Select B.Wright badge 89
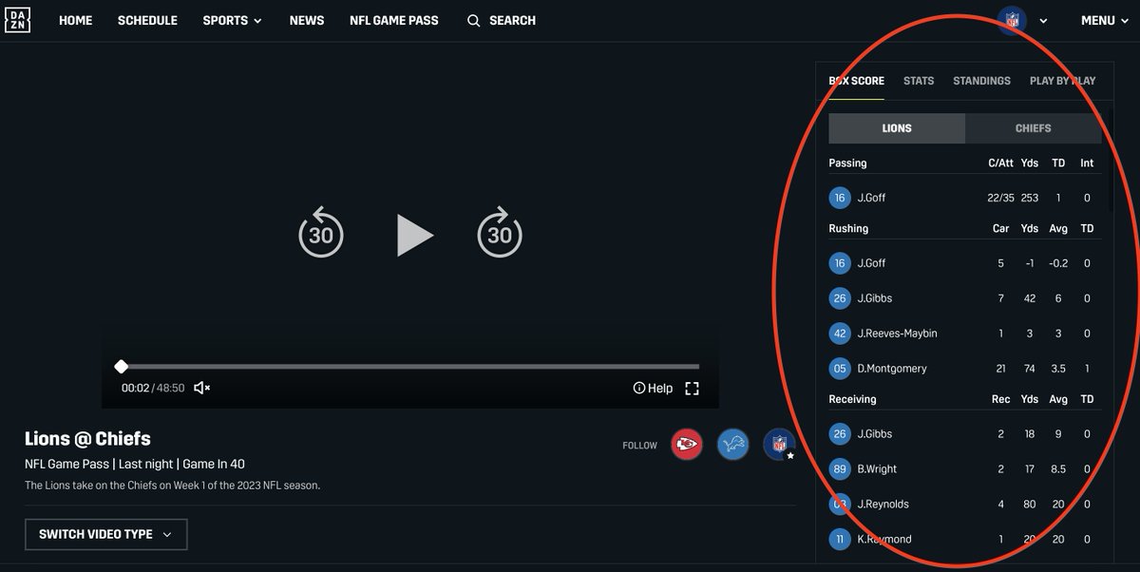Screen dimensions: 1140x572 [x=839, y=469]
